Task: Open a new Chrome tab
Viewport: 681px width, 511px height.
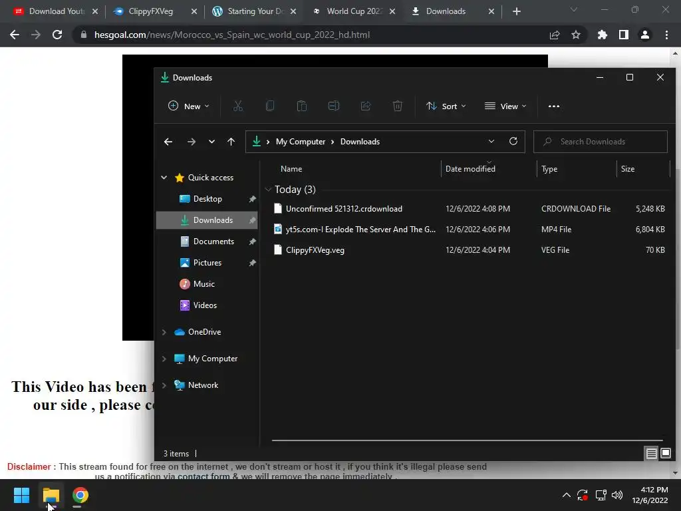Action: (516, 11)
